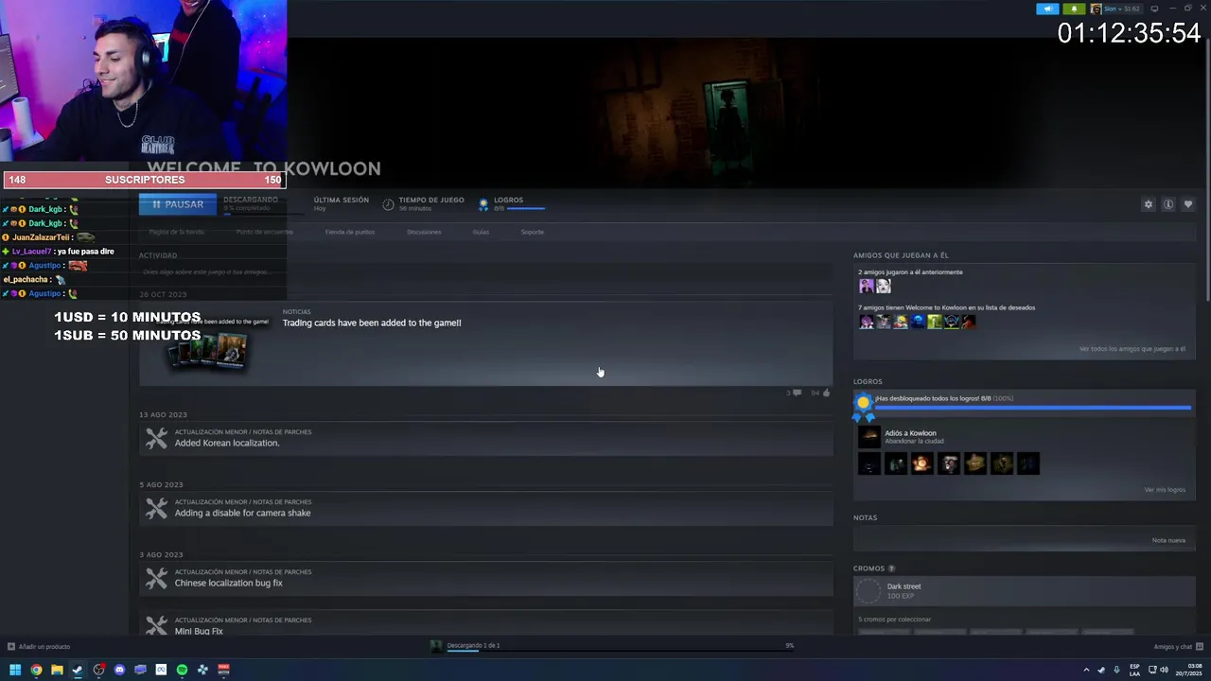Open the Cromos help question mark
This screenshot has width=1211, height=681.
891,568
